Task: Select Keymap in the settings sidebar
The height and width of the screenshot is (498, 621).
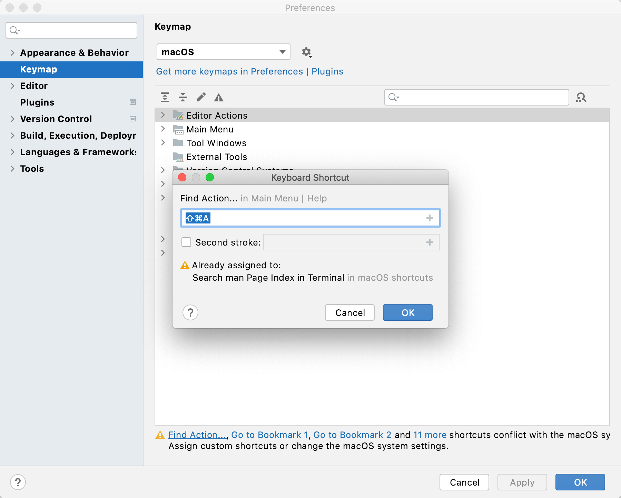Action: [71, 69]
